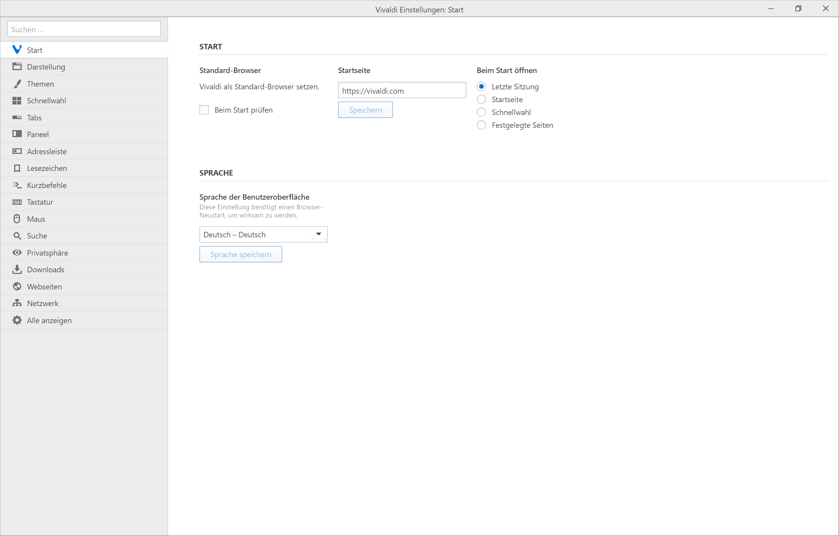Viewport: 839px width, 536px height.
Task: Click the Tastatur keyboard icon
Action: click(x=17, y=202)
